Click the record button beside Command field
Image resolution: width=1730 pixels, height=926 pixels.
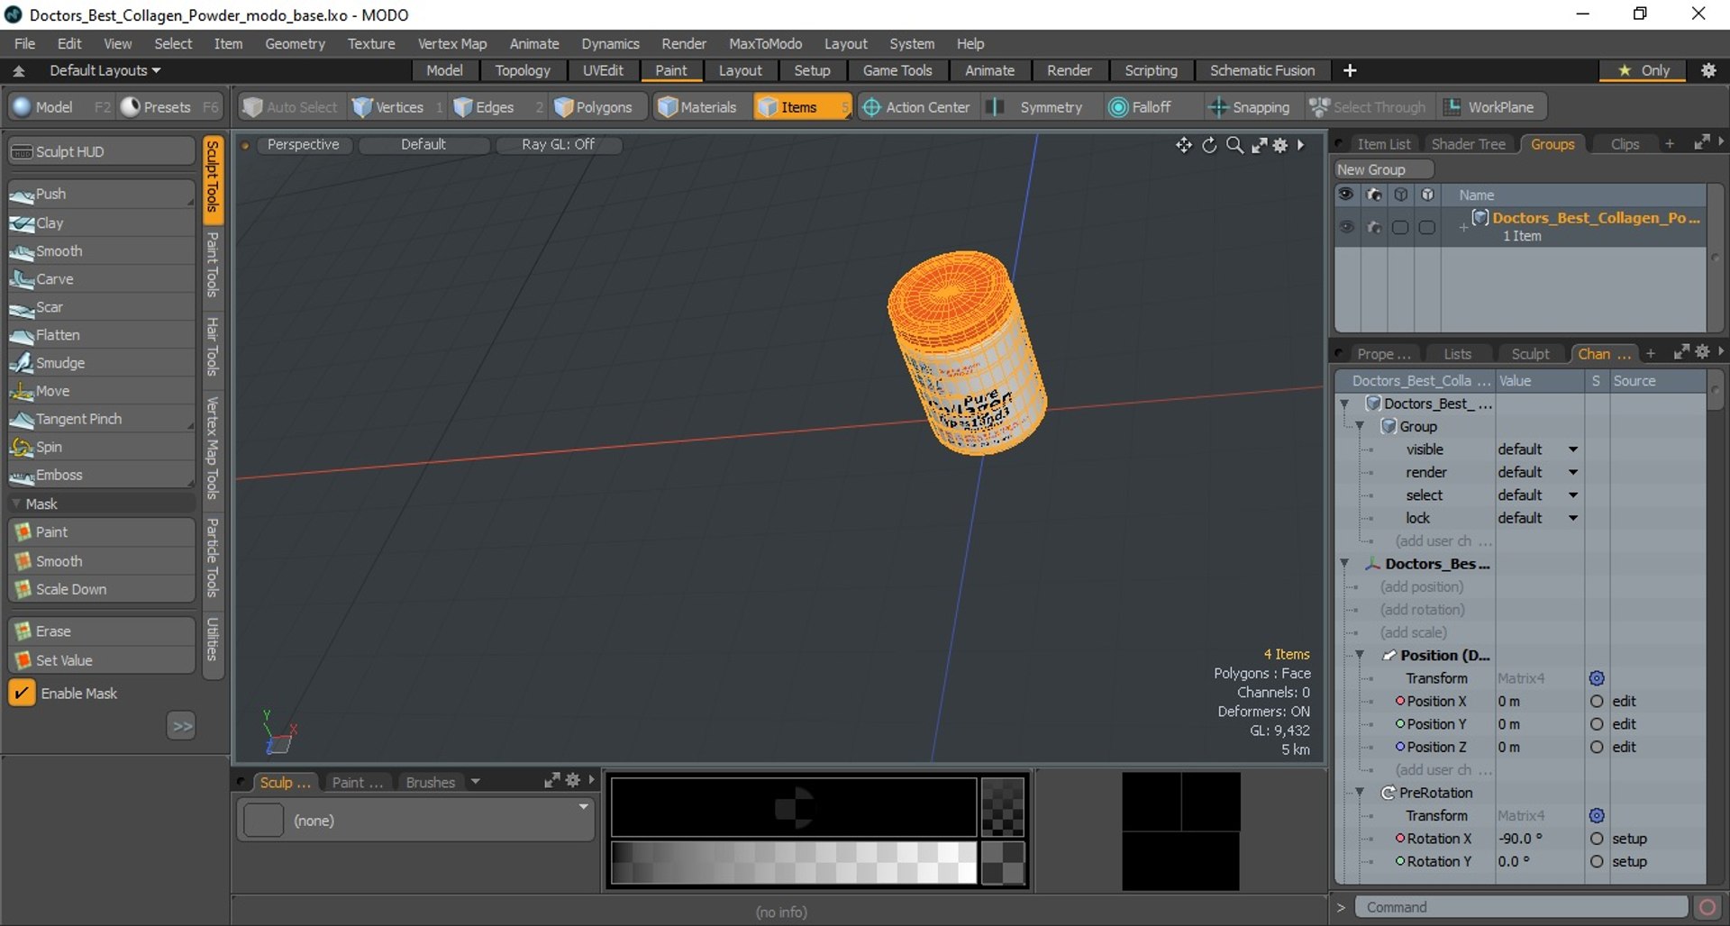point(1707,907)
